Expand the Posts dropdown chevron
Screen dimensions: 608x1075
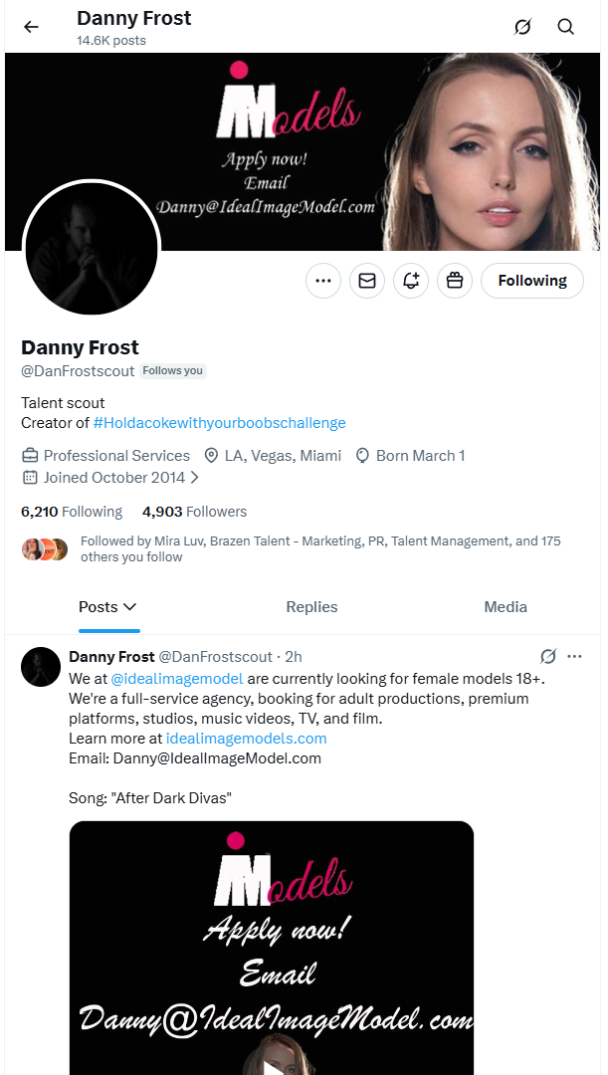point(129,607)
